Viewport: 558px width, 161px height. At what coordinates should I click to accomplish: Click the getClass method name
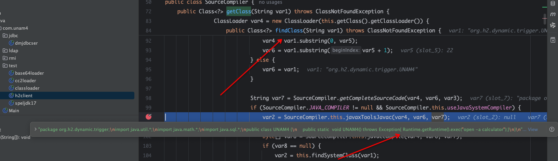pos(239,11)
